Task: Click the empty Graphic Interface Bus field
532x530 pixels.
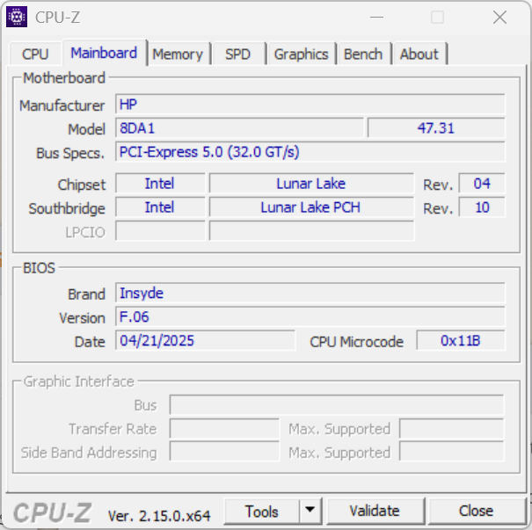Action: tap(337, 404)
